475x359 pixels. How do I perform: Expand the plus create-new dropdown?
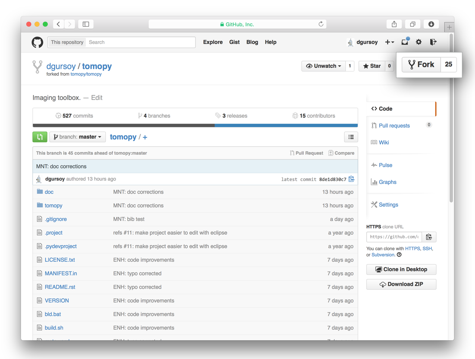[389, 42]
